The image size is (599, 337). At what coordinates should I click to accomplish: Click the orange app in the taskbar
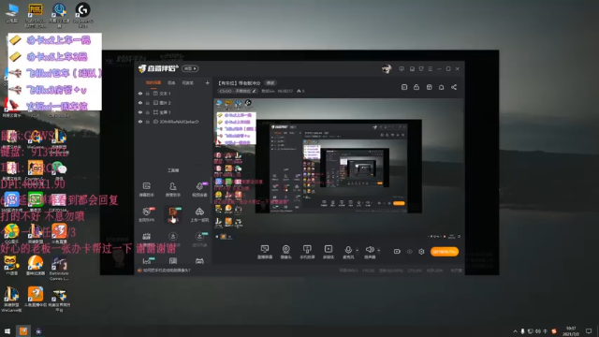point(23,330)
